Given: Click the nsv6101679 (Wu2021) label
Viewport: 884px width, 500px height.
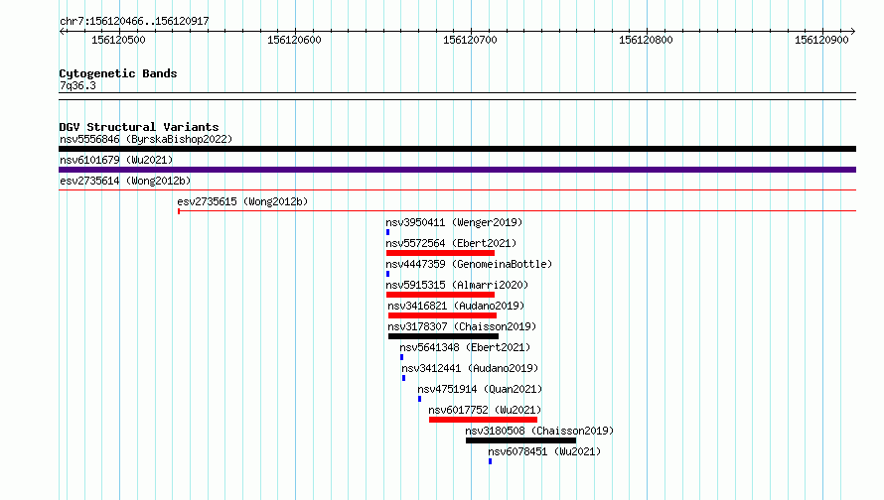Looking at the screenshot, I should click(116, 160).
